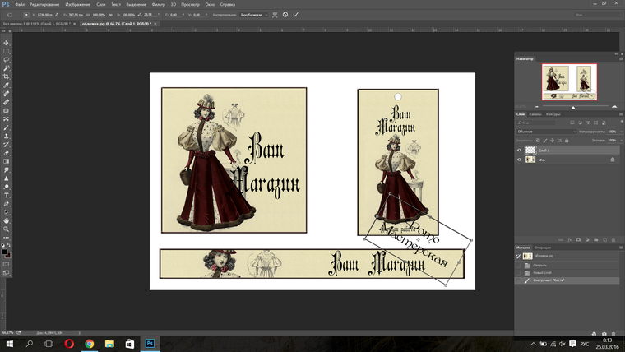Open the Layers panel menu

tap(621, 114)
